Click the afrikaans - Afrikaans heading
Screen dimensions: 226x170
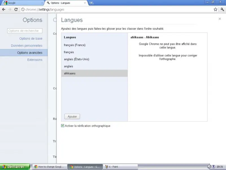tap(145, 37)
